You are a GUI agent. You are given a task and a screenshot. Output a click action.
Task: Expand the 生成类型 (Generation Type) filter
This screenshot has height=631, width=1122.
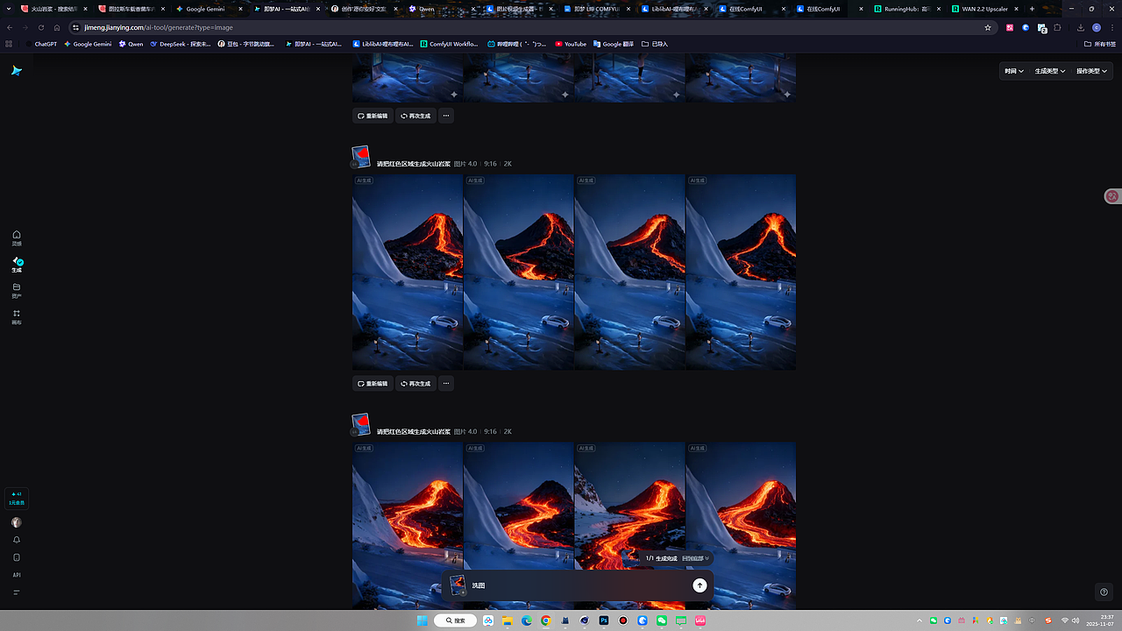[1050, 71]
